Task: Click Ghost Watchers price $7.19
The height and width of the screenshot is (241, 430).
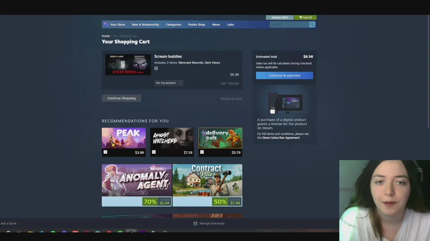Action: 188,153
